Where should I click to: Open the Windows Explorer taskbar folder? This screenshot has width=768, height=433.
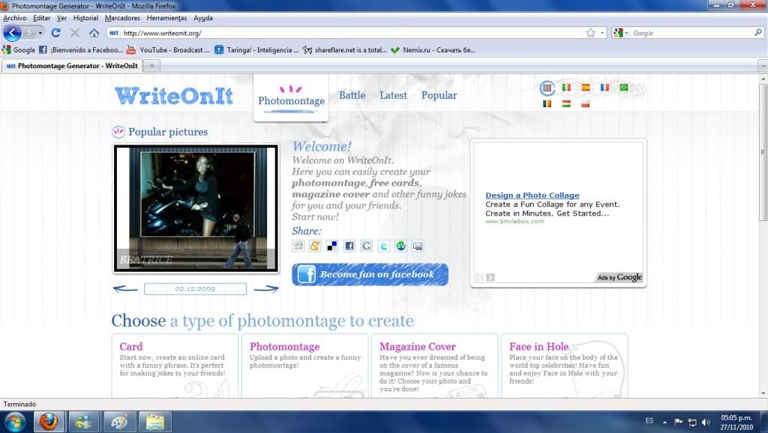[154, 421]
